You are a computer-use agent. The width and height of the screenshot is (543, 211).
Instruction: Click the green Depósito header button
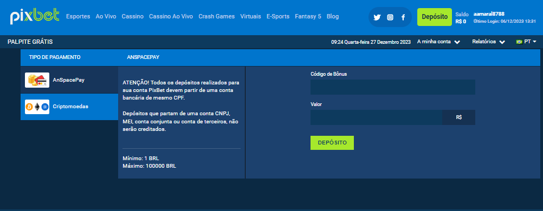(435, 17)
